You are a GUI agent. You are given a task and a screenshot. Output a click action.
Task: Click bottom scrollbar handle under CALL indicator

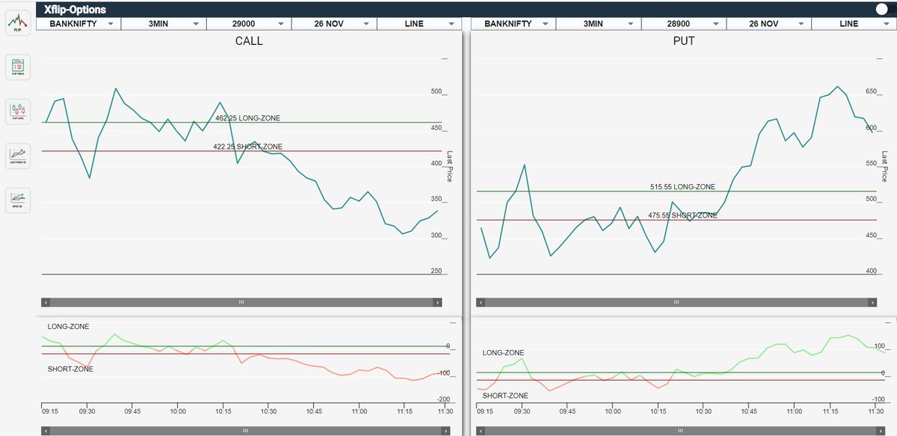pyautogui.click(x=245, y=432)
